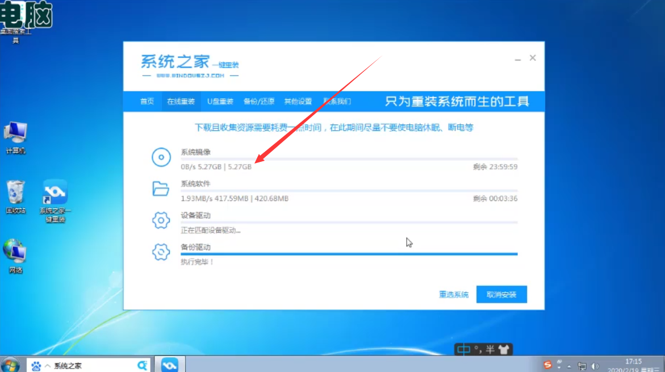The height and width of the screenshot is (372, 665).
Task: Click the 中 input mode indicator
Action: (463, 349)
